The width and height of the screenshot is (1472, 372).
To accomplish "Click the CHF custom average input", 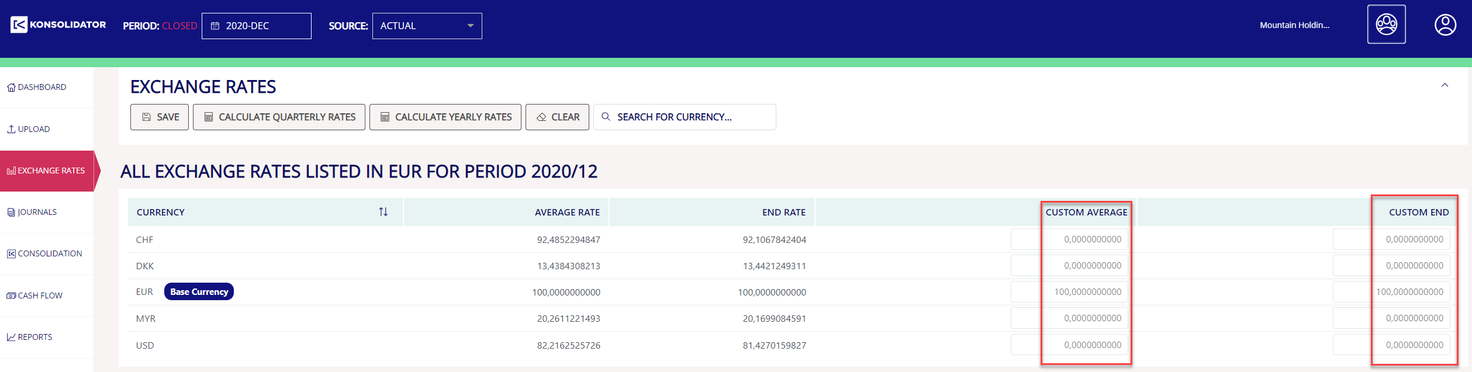I will click(1069, 239).
